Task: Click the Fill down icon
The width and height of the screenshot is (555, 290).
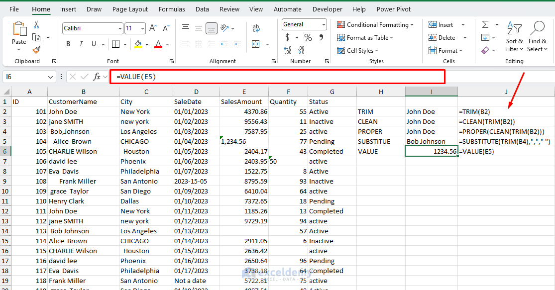Action: (485, 37)
